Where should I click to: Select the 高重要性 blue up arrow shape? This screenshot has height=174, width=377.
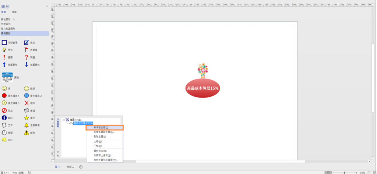(x=4, y=65)
